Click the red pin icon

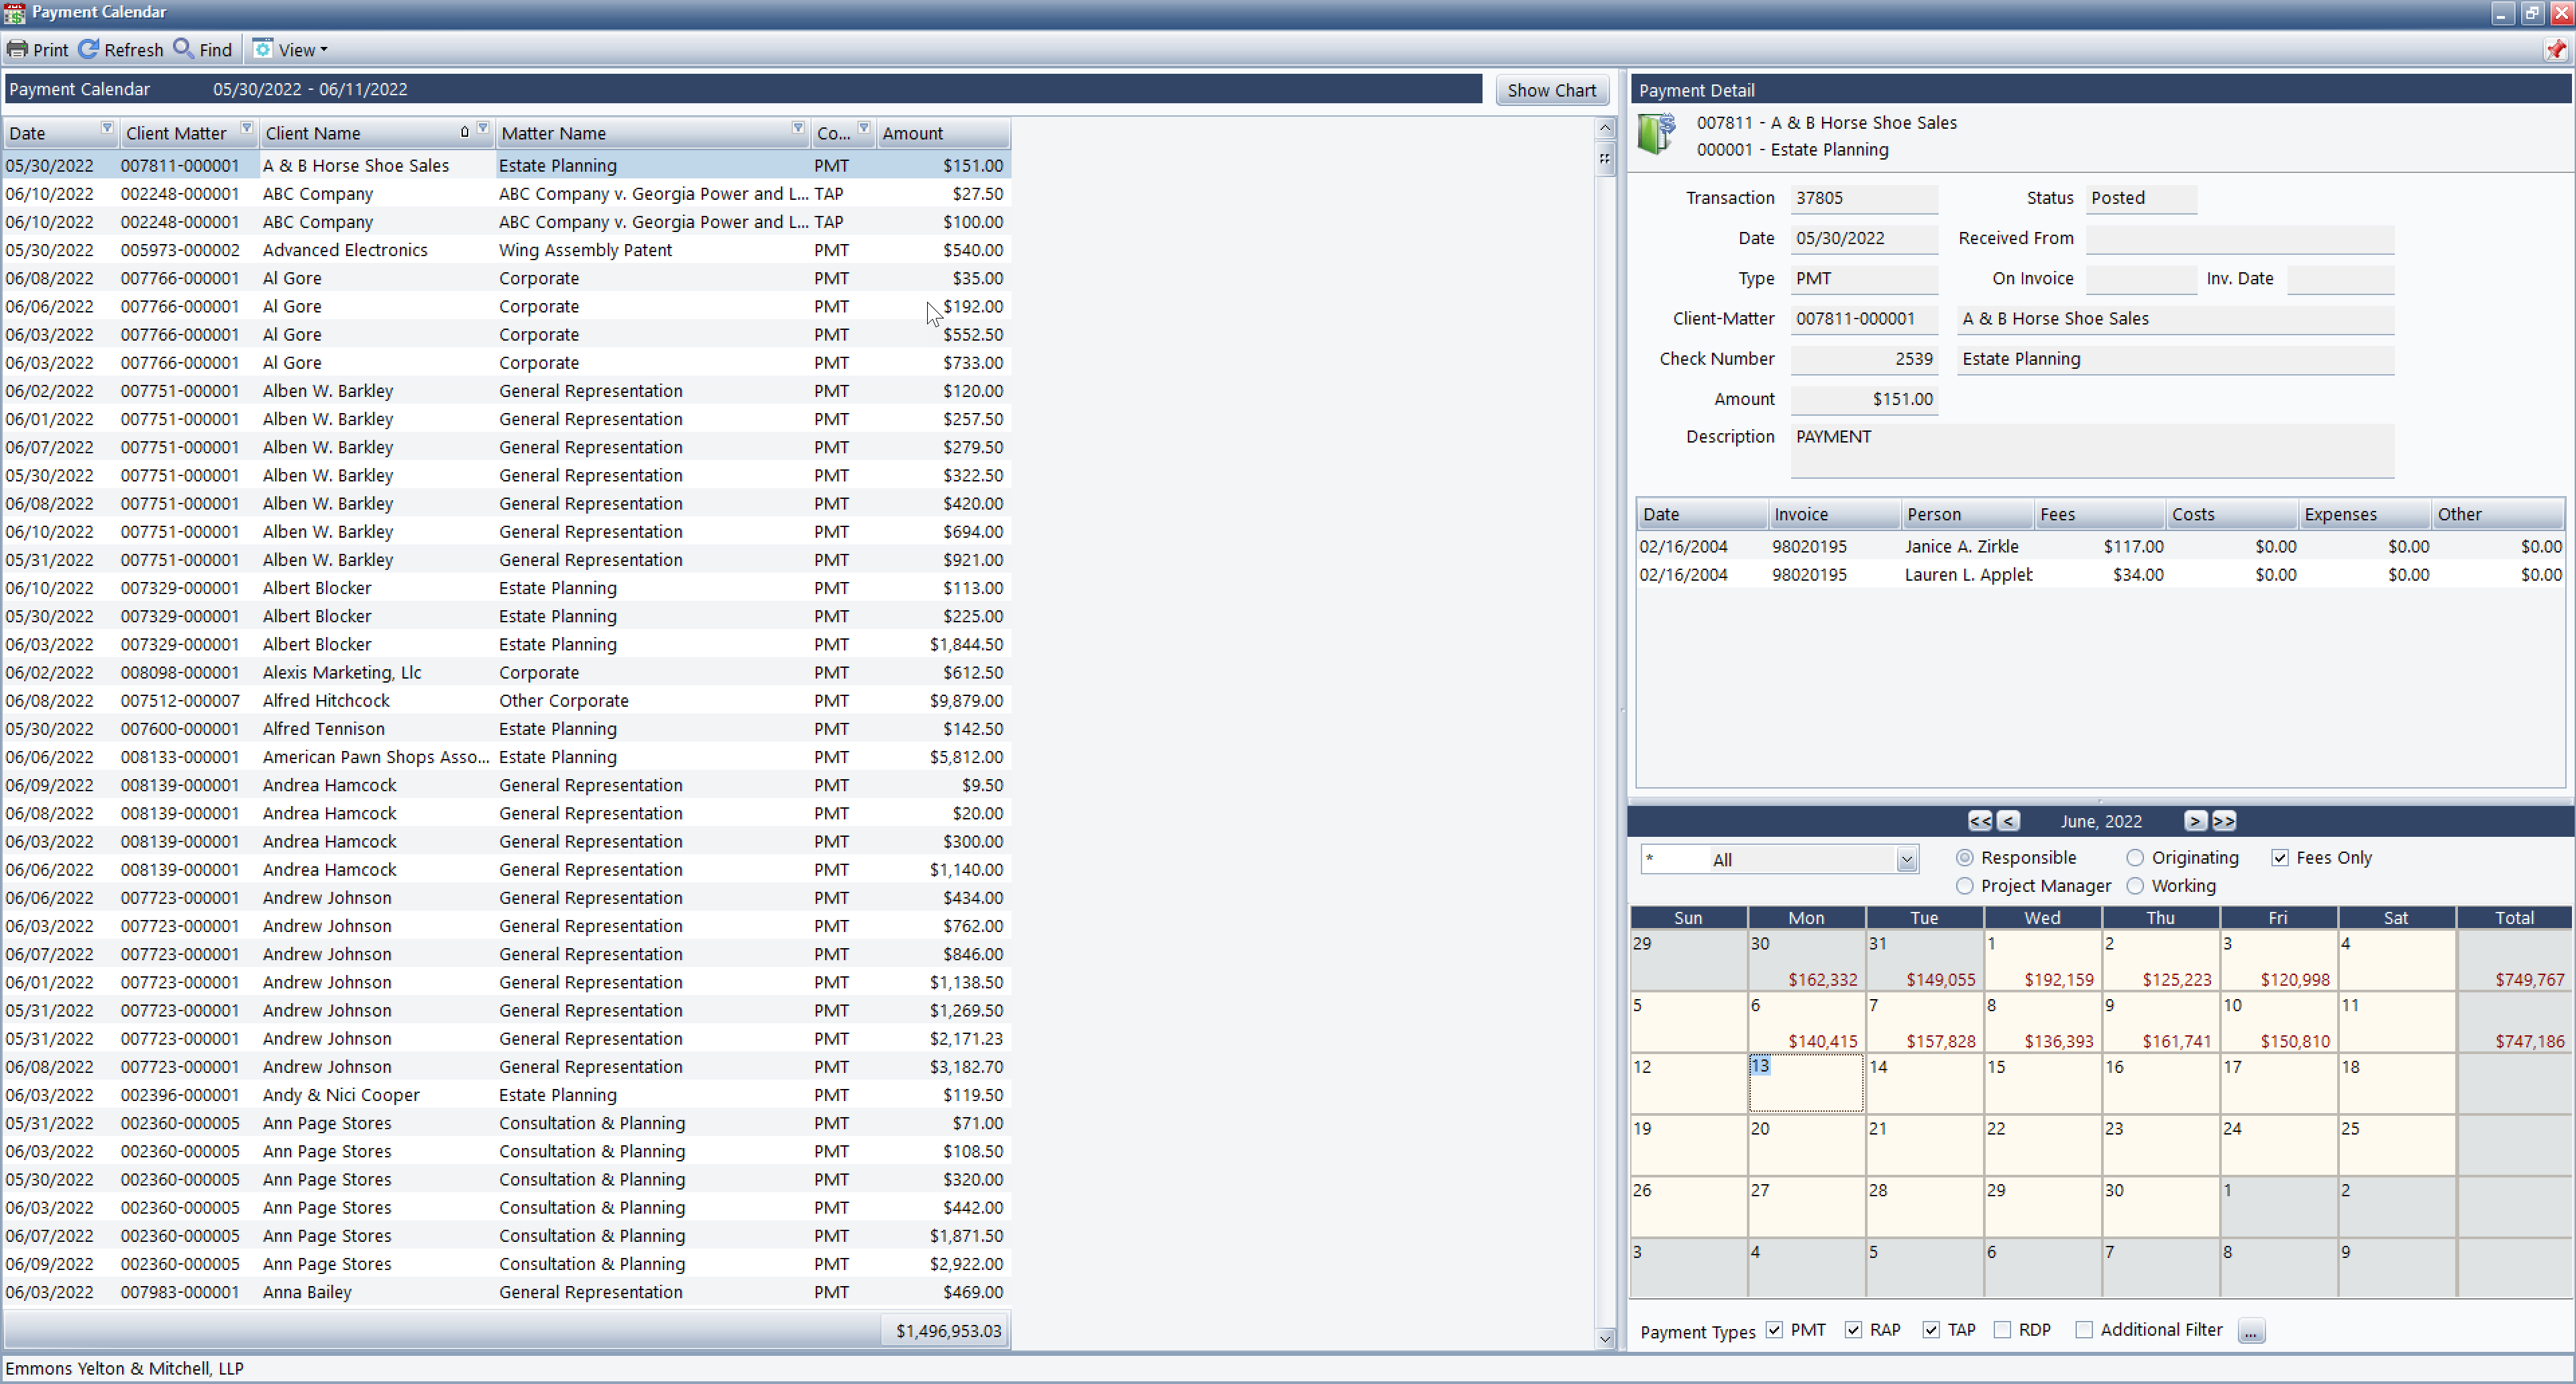pos(2556,49)
